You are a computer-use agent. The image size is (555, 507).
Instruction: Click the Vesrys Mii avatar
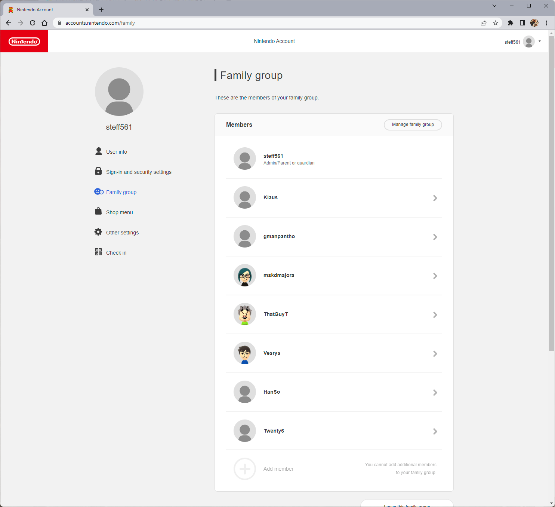(x=245, y=353)
